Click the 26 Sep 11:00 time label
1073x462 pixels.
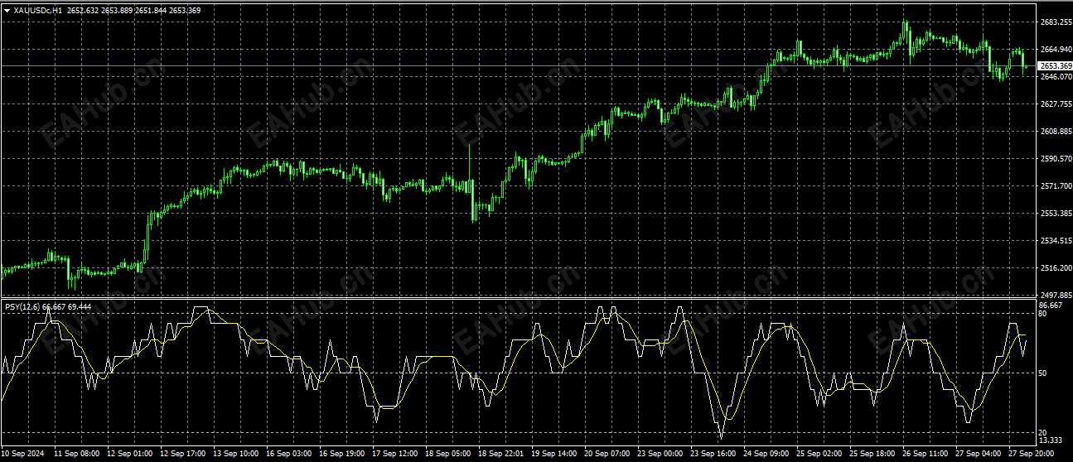click(926, 454)
